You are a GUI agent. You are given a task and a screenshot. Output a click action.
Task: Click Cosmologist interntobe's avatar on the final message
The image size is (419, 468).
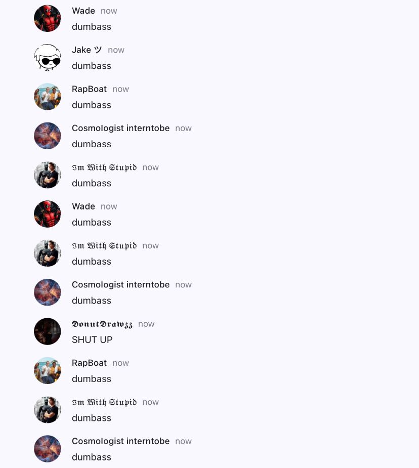[48, 449]
